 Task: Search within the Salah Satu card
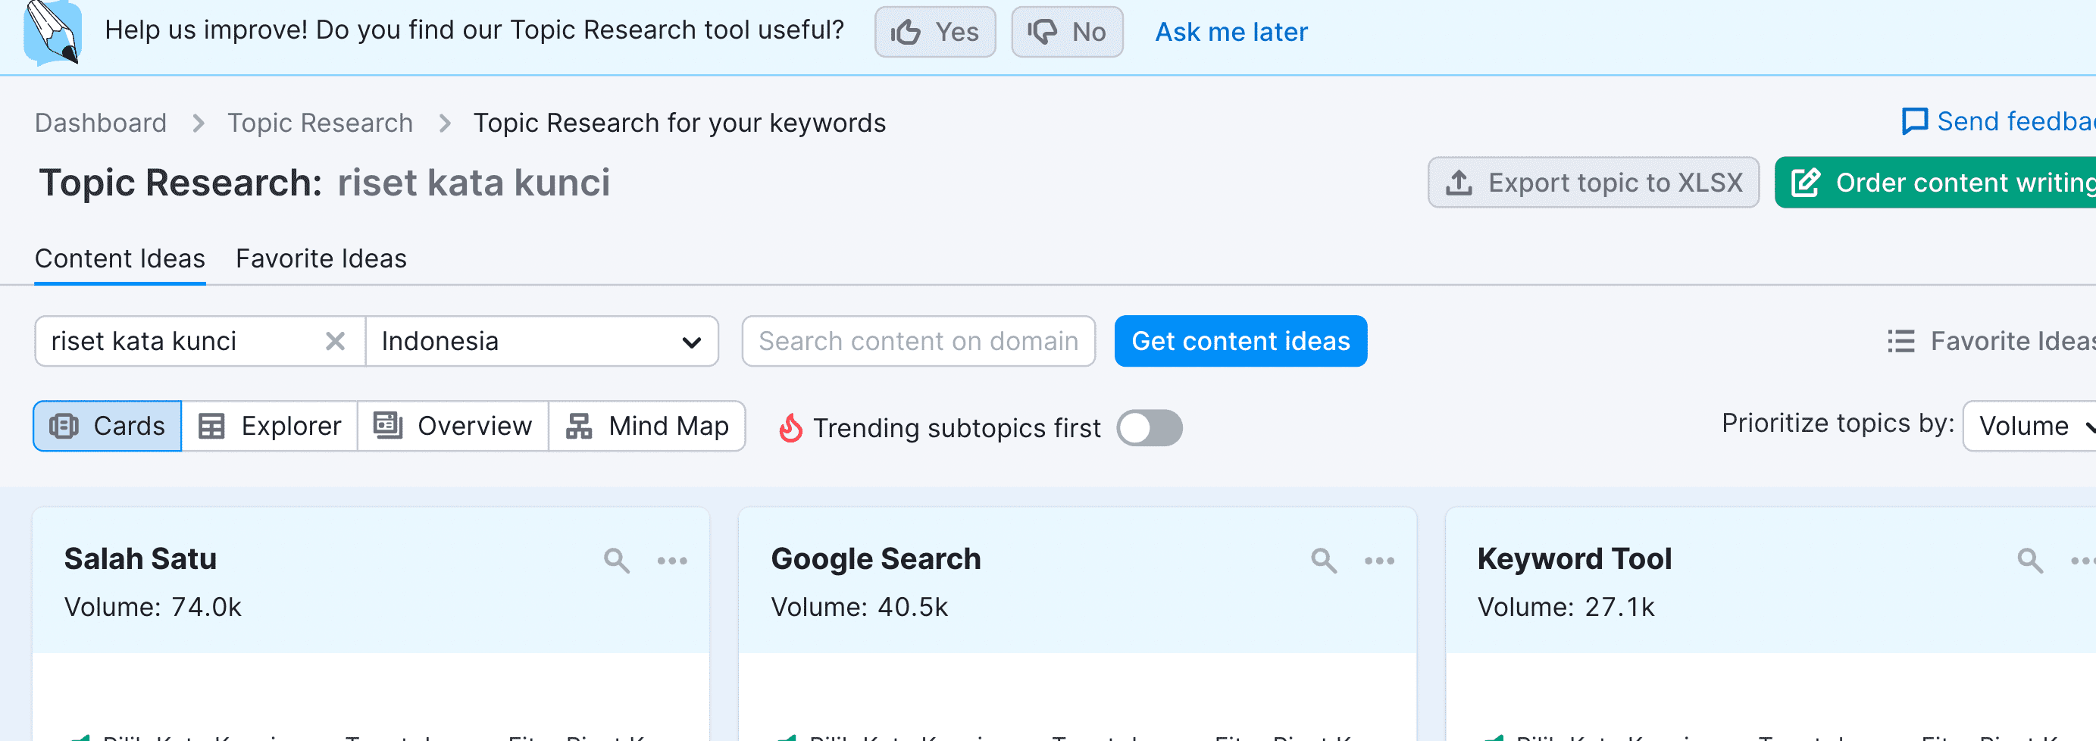click(616, 561)
